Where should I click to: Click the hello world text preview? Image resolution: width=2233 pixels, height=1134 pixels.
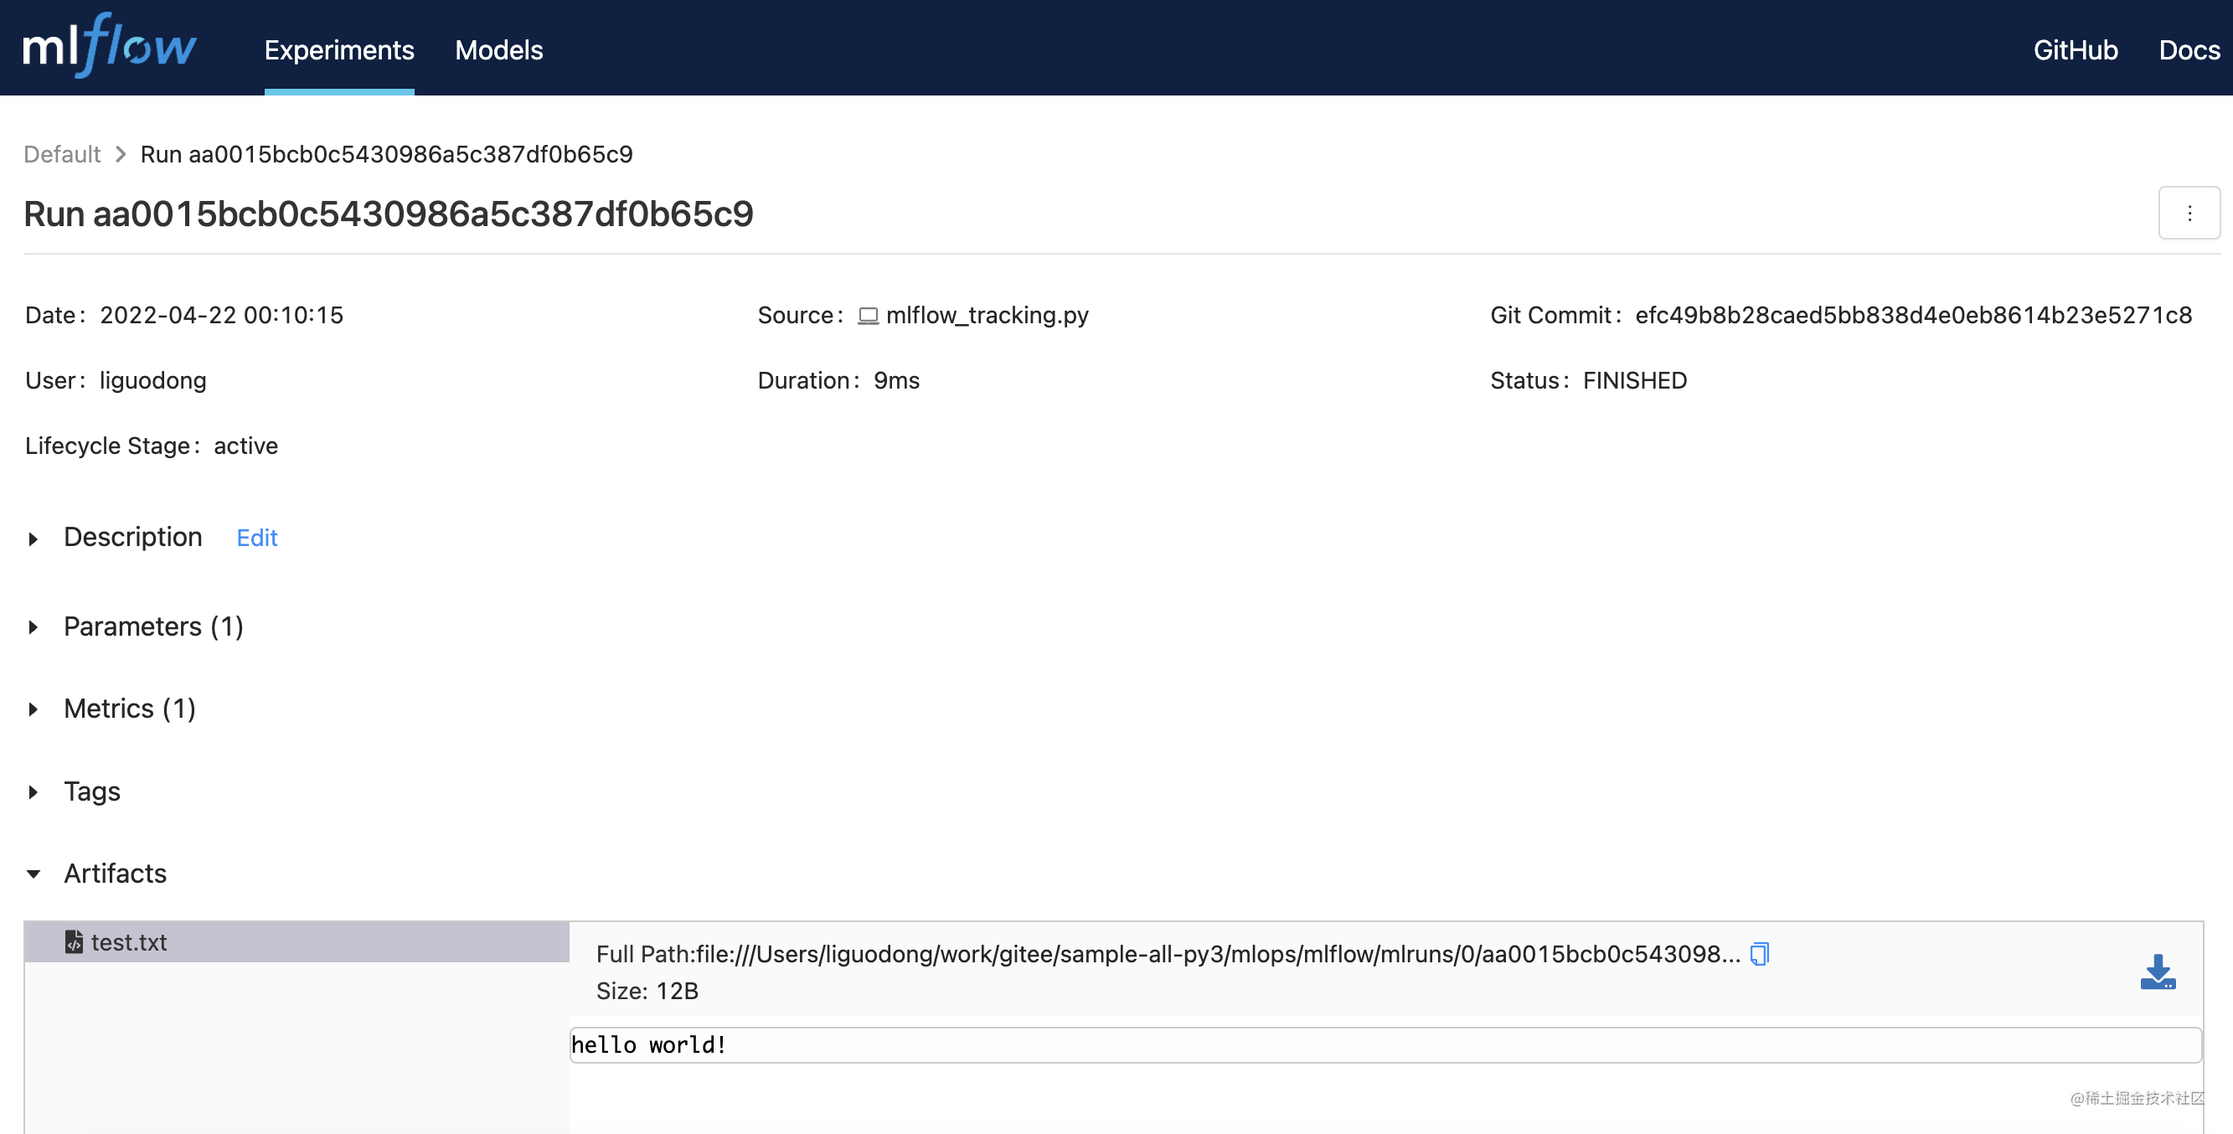649,1044
